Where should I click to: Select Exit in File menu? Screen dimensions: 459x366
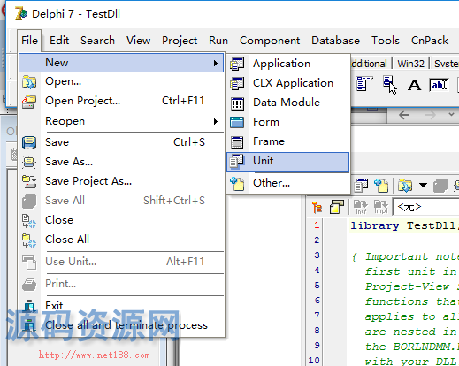pos(121,306)
